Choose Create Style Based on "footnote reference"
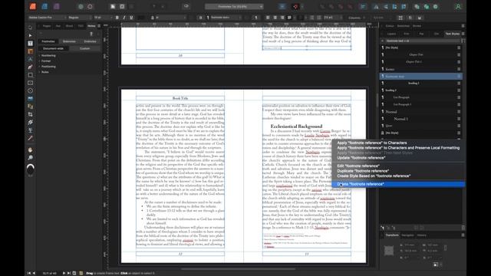 (x=374, y=176)
